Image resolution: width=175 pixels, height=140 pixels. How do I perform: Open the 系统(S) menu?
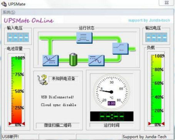pos(9,12)
